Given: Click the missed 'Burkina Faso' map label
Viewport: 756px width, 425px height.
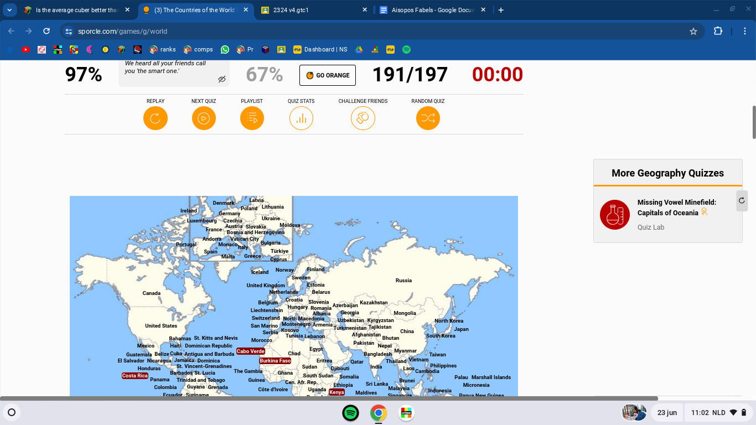Looking at the screenshot, I should (x=275, y=361).
